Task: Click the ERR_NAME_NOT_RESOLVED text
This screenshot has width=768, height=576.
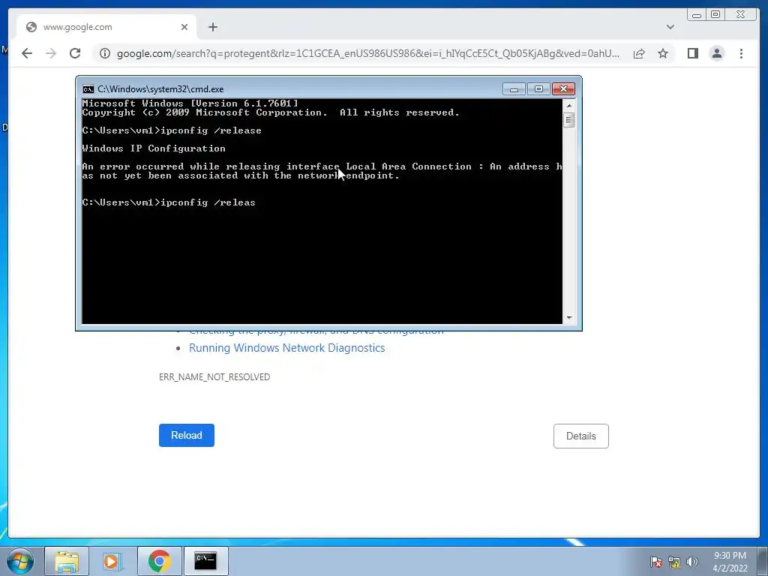Action: pyautogui.click(x=214, y=377)
